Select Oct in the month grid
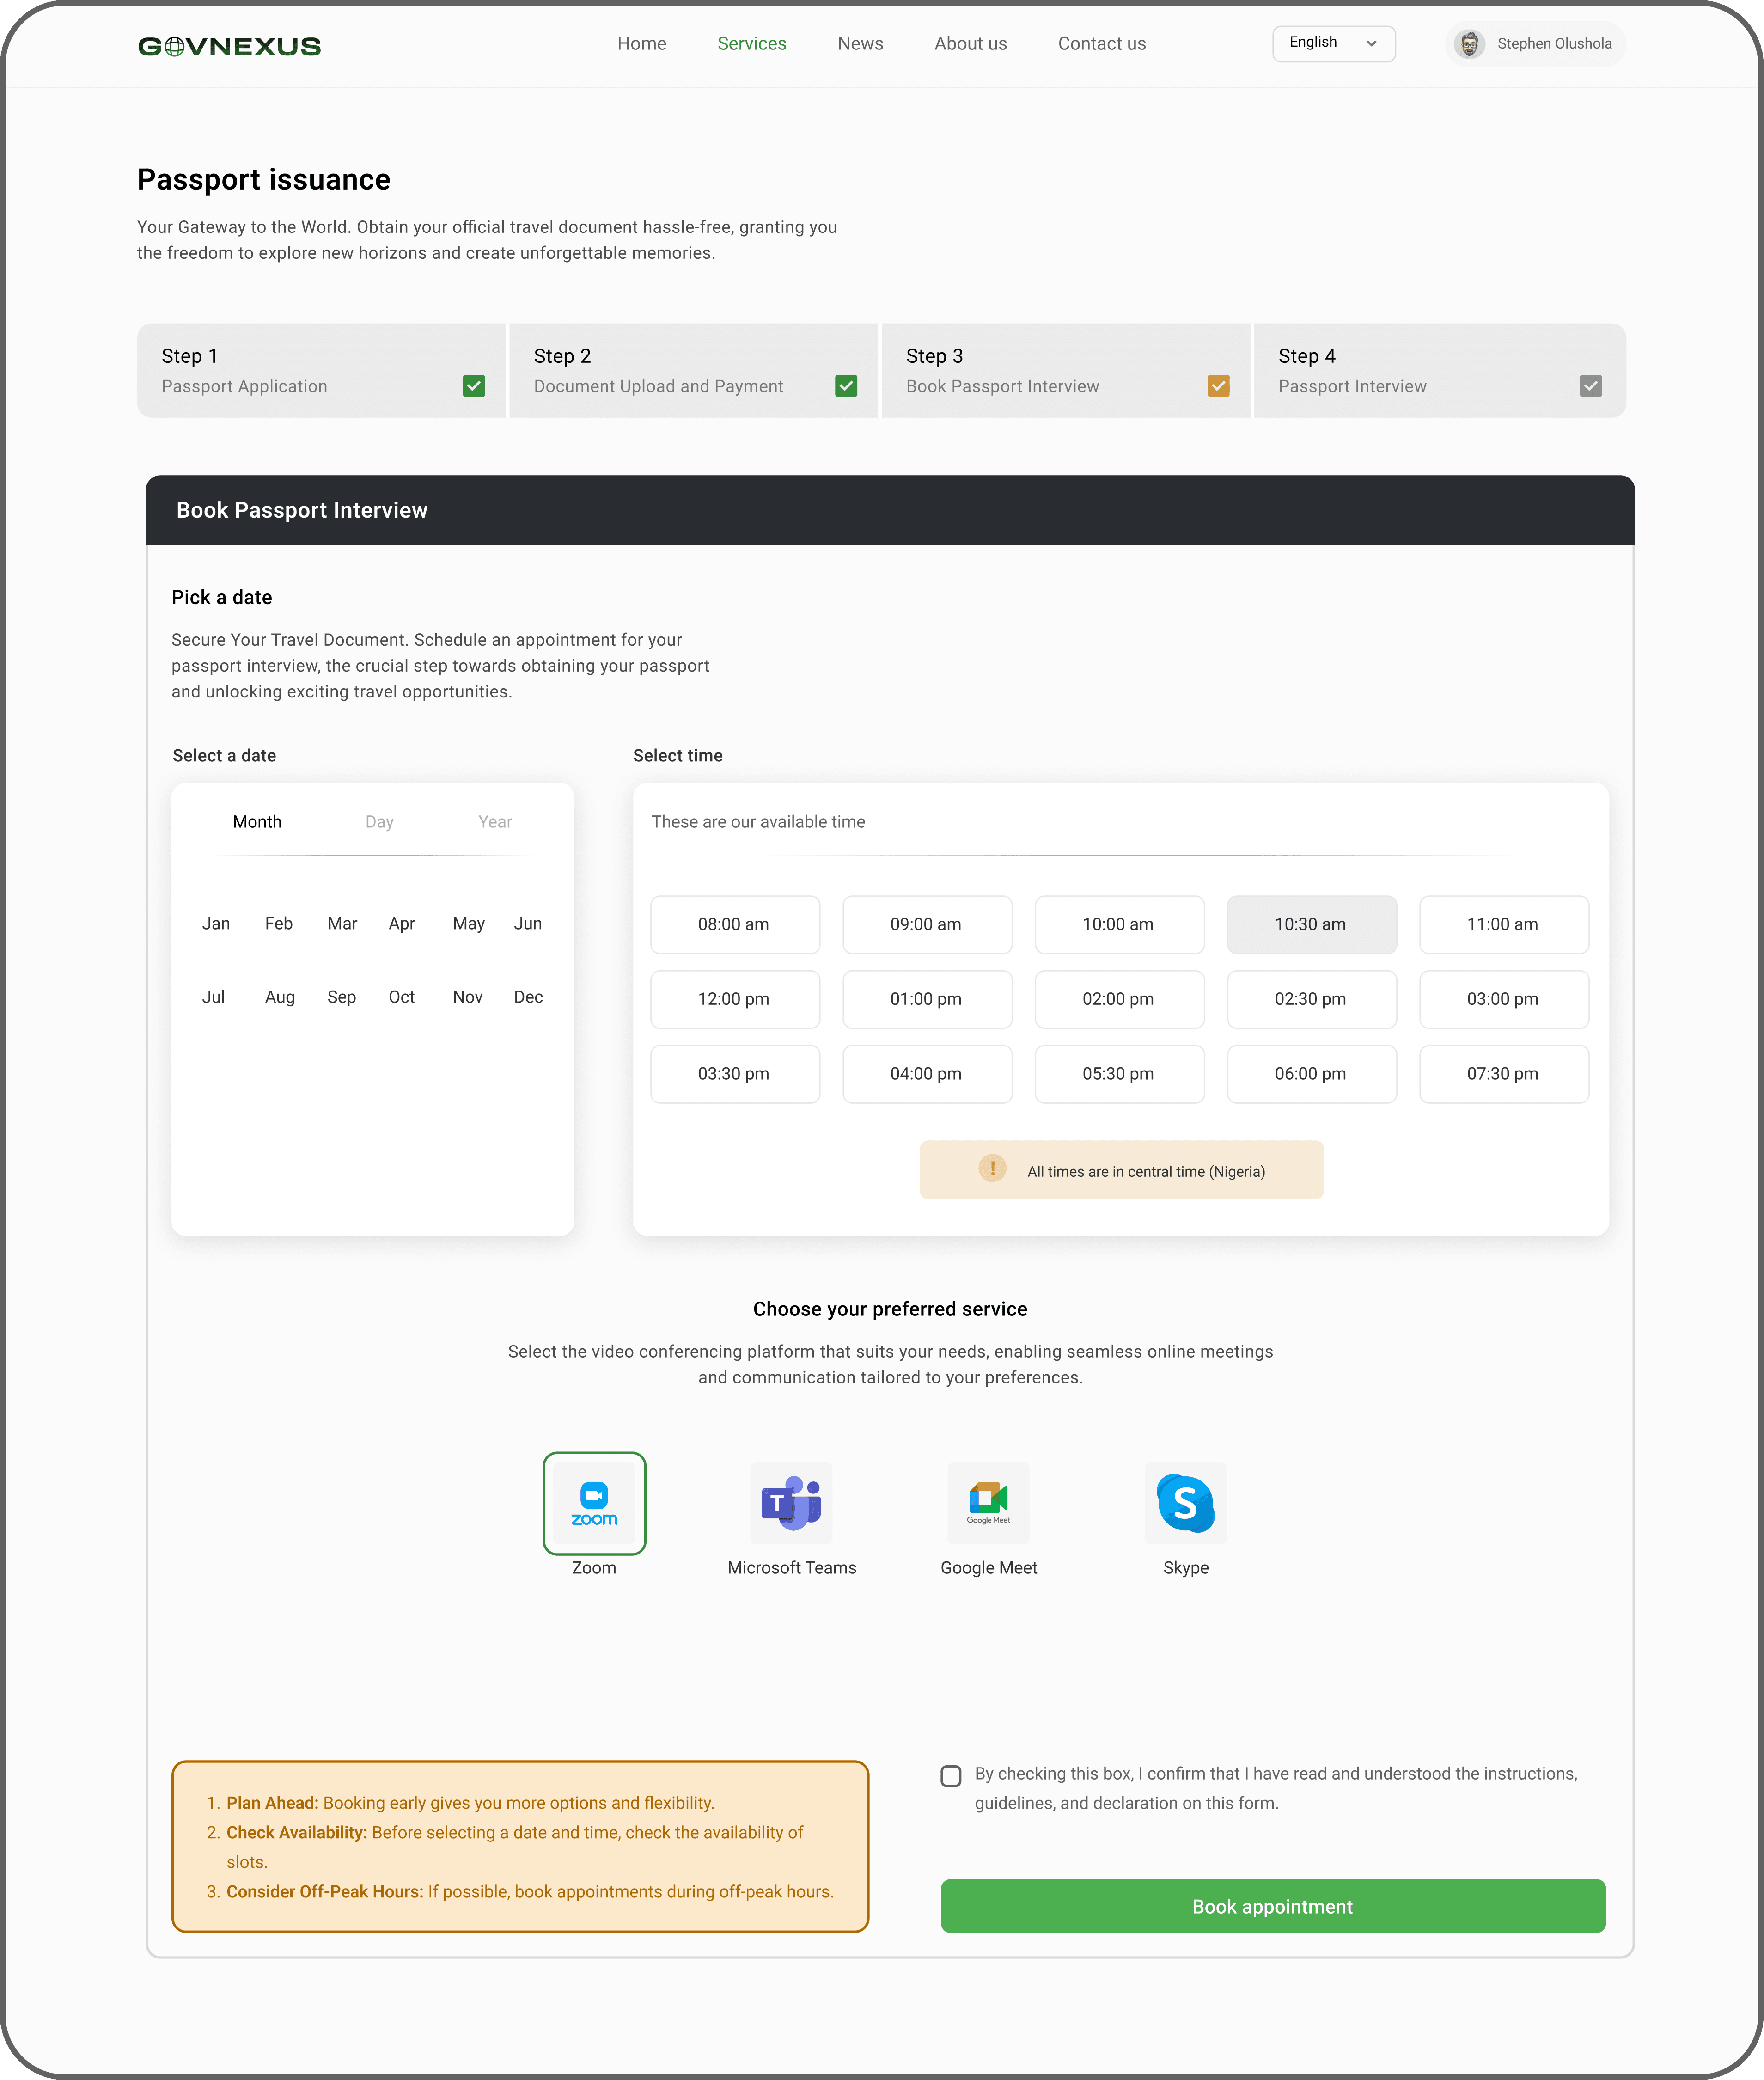Viewport: 1764px width, 2080px height. point(401,997)
